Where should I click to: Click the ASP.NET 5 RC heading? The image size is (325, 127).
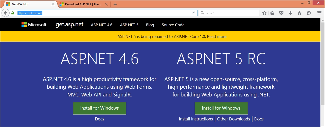tap(221, 59)
